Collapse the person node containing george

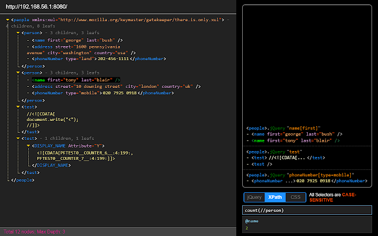point(18,33)
